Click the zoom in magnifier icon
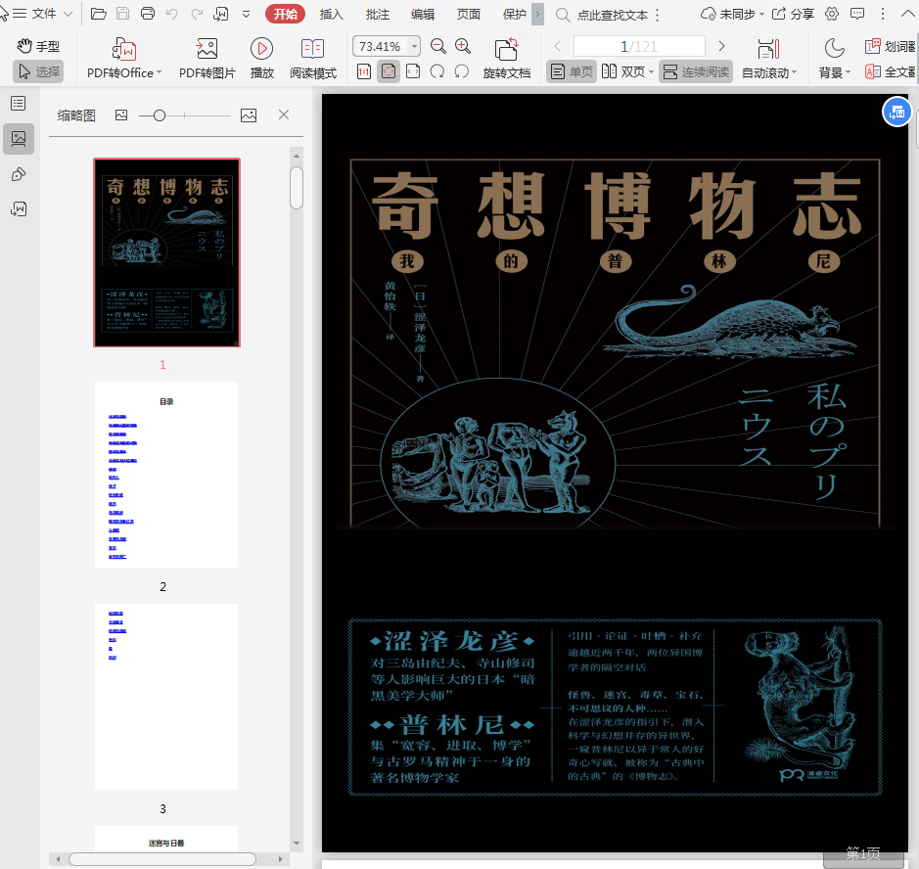Image resolution: width=919 pixels, height=869 pixels. coord(463,46)
